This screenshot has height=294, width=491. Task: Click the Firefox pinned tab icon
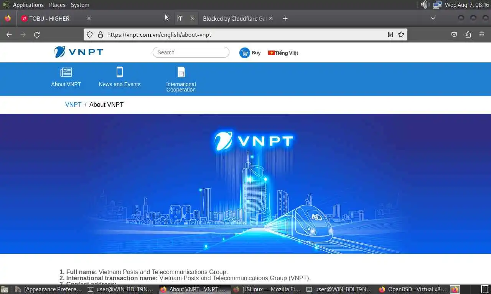point(8,18)
